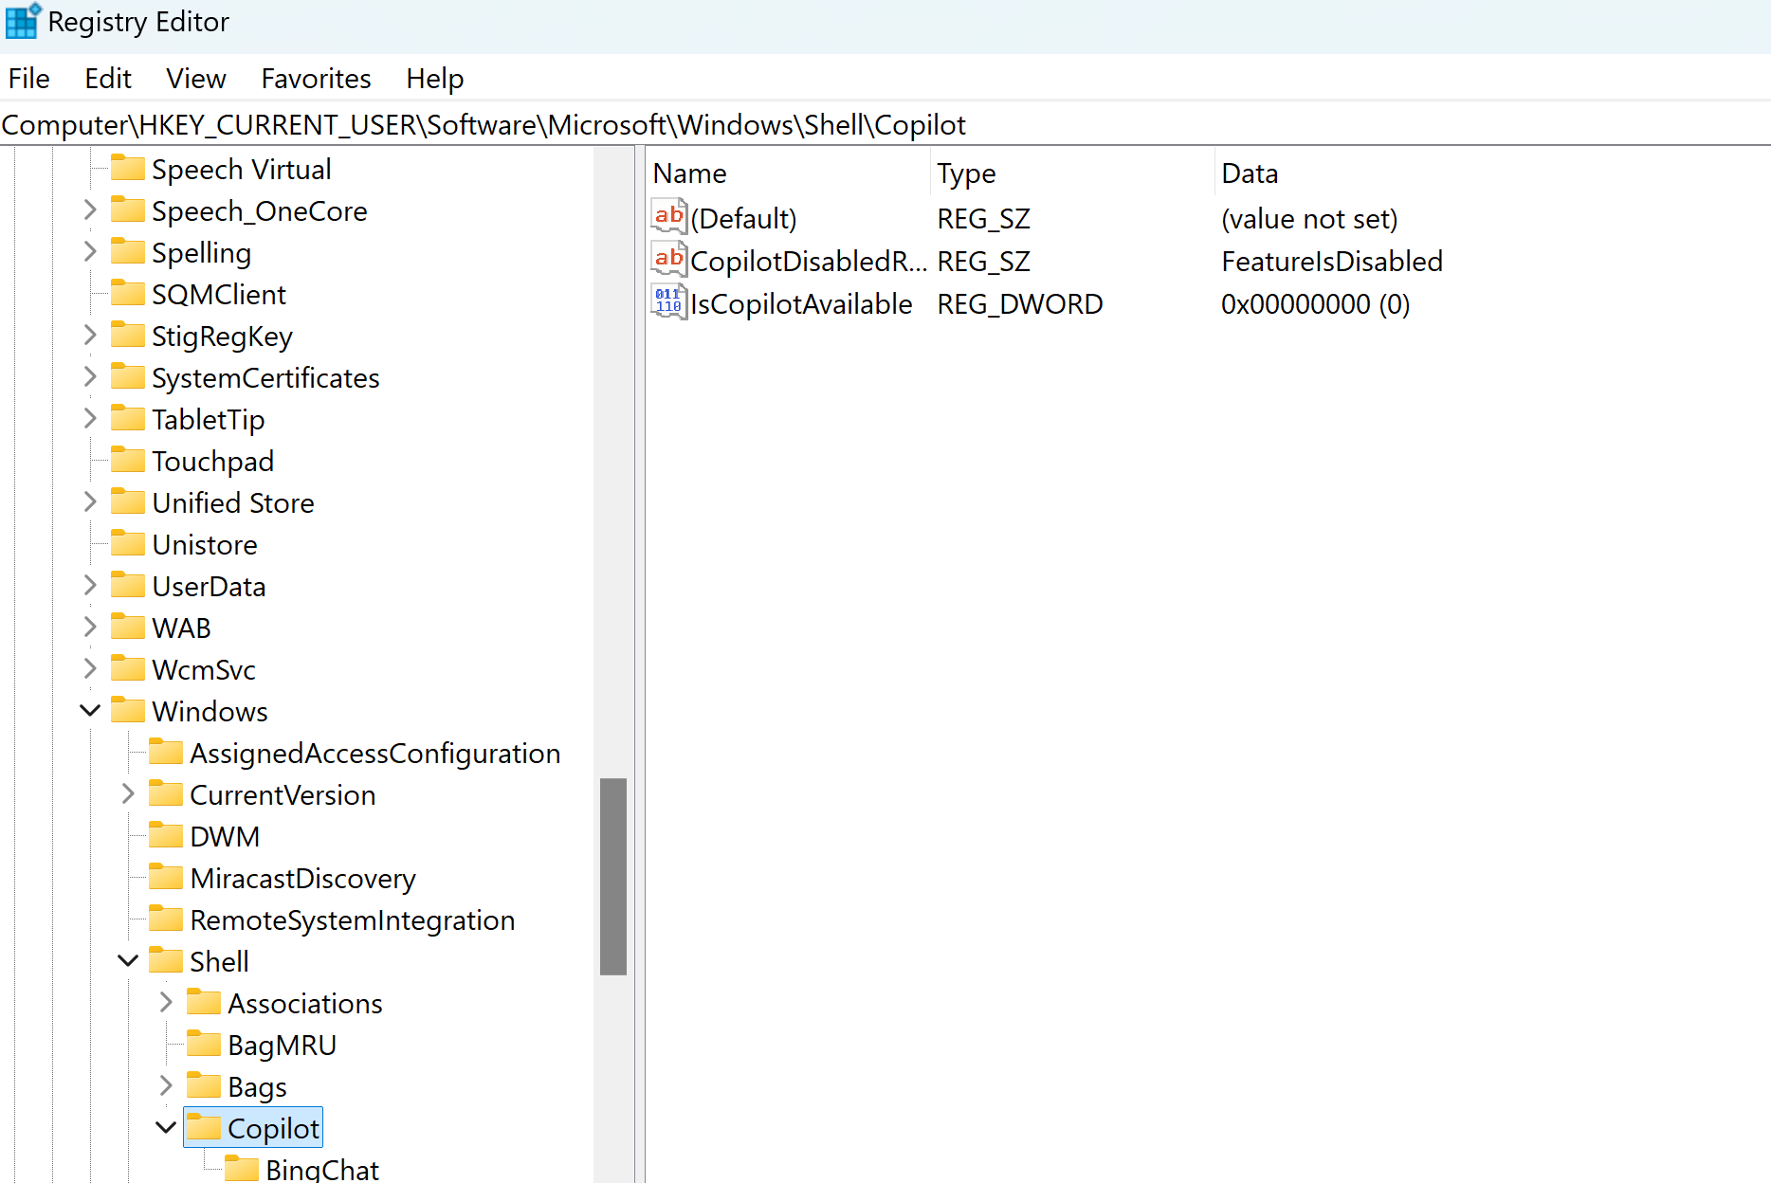Click the 0x00000000 (0) data cell
The width and height of the screenshot is (1771, 1183).
pos(1315,304)
